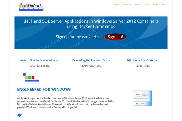Image resolution: width=182 pixels, height=121 pixels.
Task: Open the Docker daemon architecture diagram thumbnail
Action: point(143,98)
